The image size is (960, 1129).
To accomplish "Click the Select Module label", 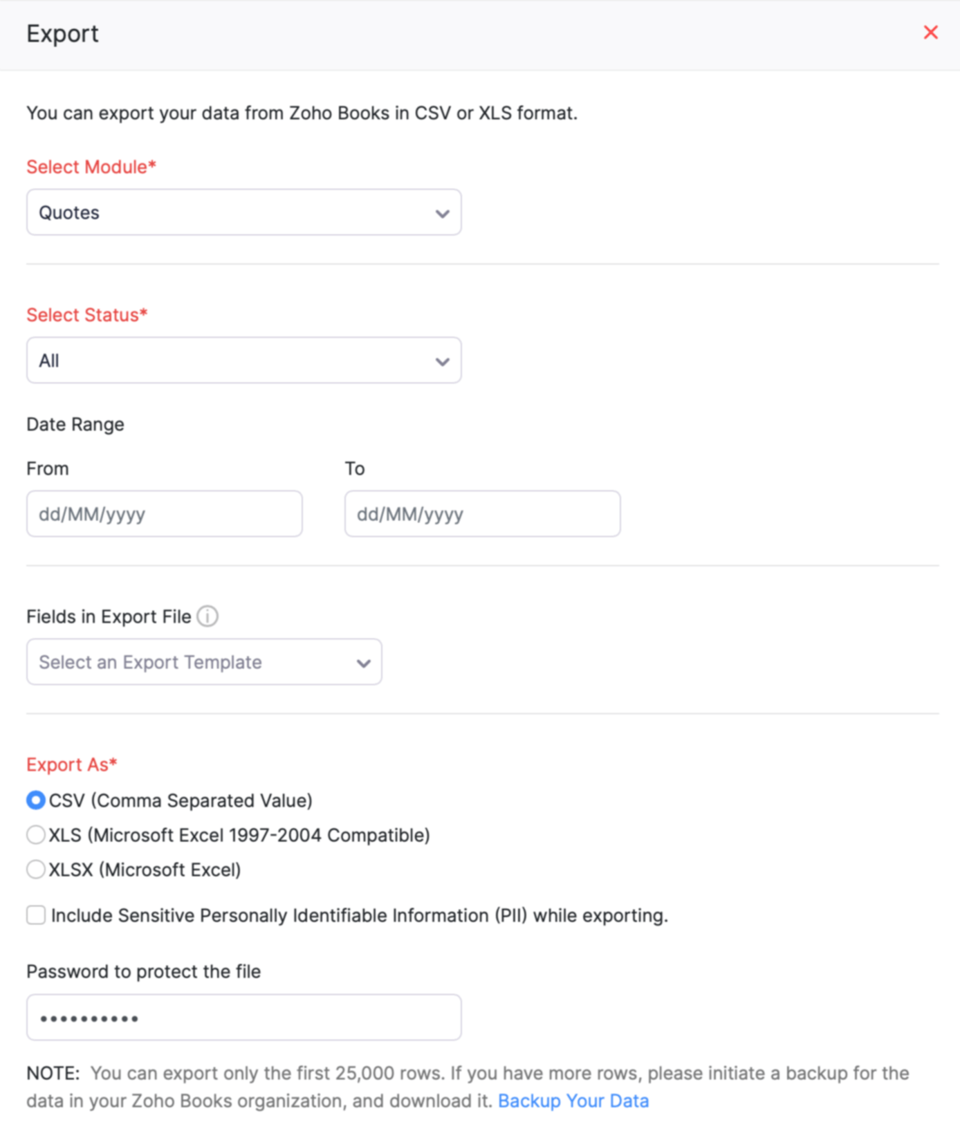I will tap(91, 167).
